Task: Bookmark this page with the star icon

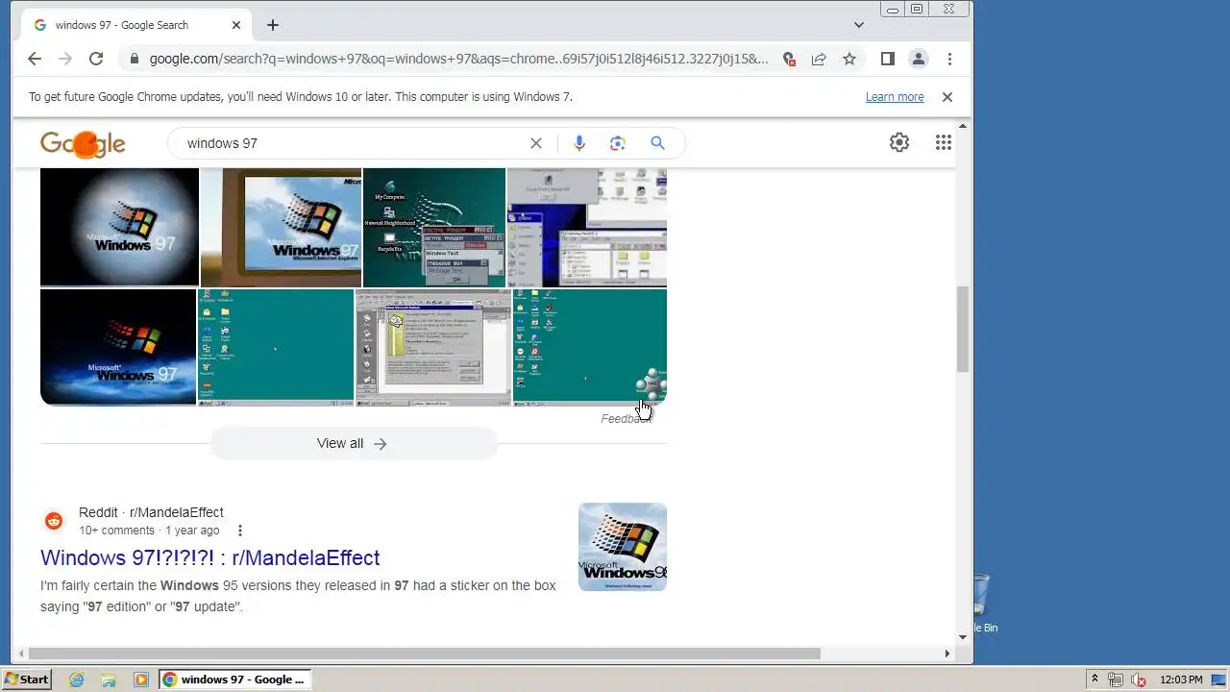Action: [x=849, y=59]
